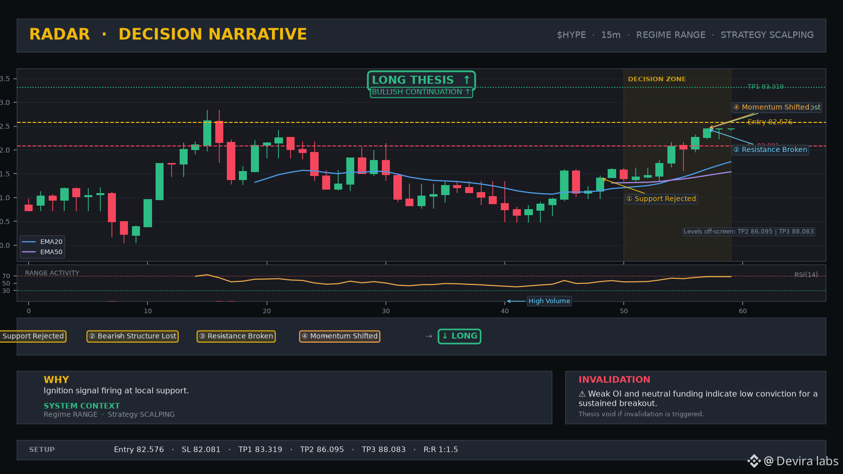843x474 pixels.
Task: Click the TP1 83.319 label on the chart
Action: [765, 87]
